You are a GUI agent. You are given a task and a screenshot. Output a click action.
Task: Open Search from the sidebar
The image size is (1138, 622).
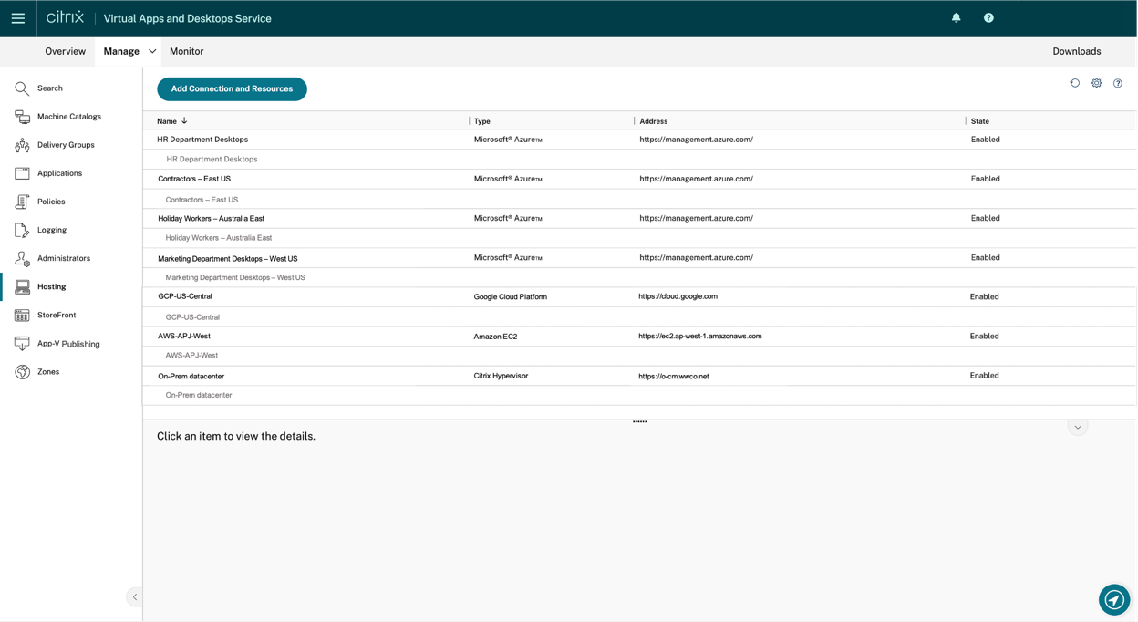click(50, 88)
